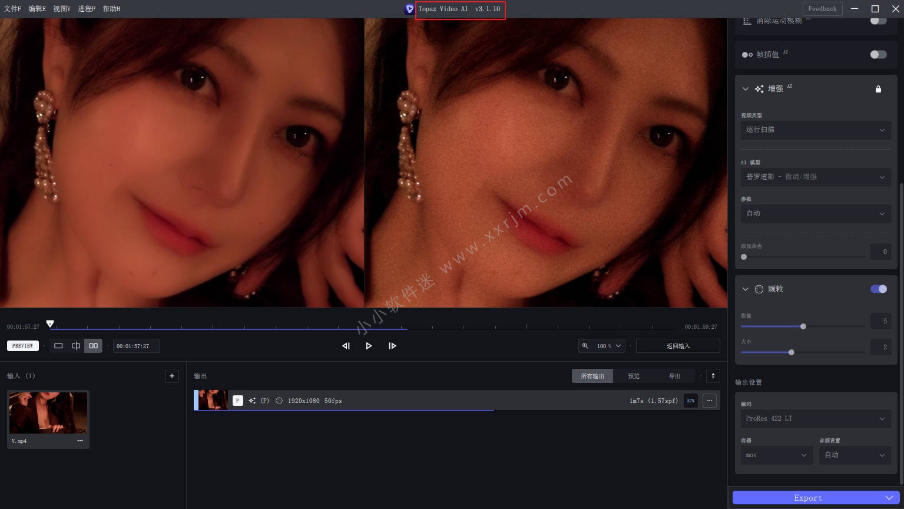Toggle the 消除运动模糊 switch
Image resolution: width=904 pixels, height=509 pixels.
point(878,21)
